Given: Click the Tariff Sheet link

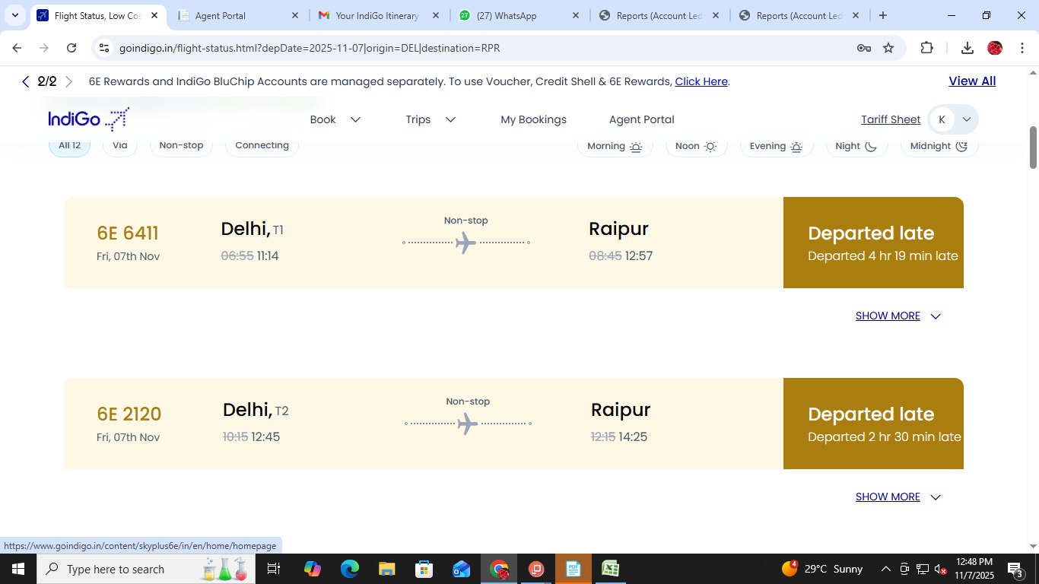Looking at the screenshot, I should [890, 119].
